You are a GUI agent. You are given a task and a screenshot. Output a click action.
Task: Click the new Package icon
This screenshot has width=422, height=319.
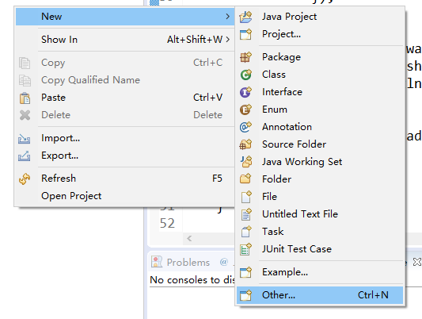point(245,57)
